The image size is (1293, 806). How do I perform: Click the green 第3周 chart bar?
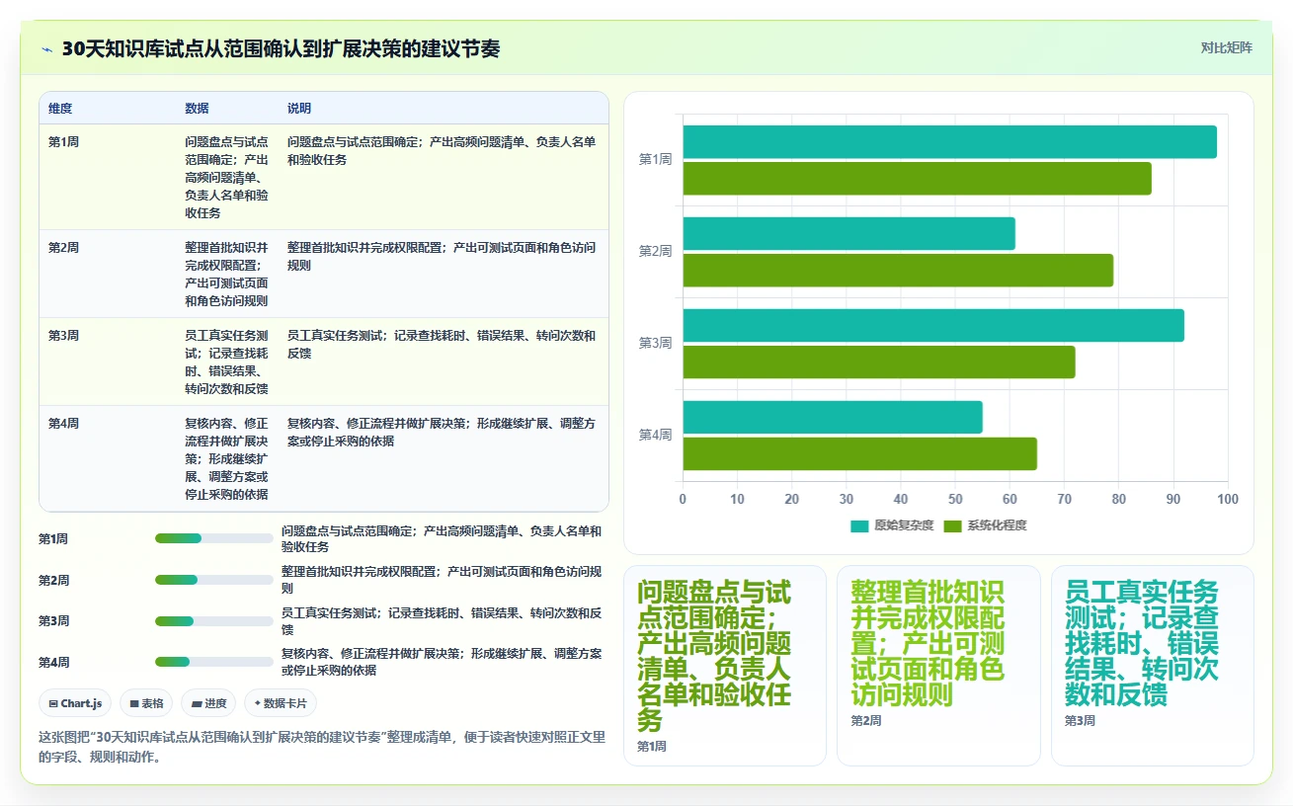point(879,363)
